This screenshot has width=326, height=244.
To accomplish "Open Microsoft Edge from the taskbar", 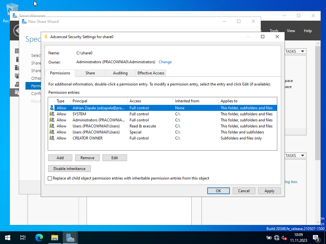I will (x=39, y=238).
